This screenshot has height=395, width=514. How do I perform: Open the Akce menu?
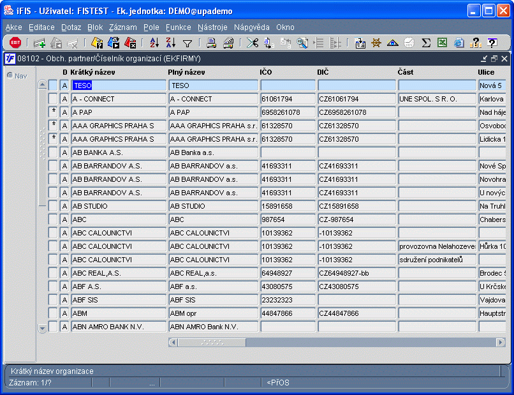pyautogui.click(x=14, y=27)
